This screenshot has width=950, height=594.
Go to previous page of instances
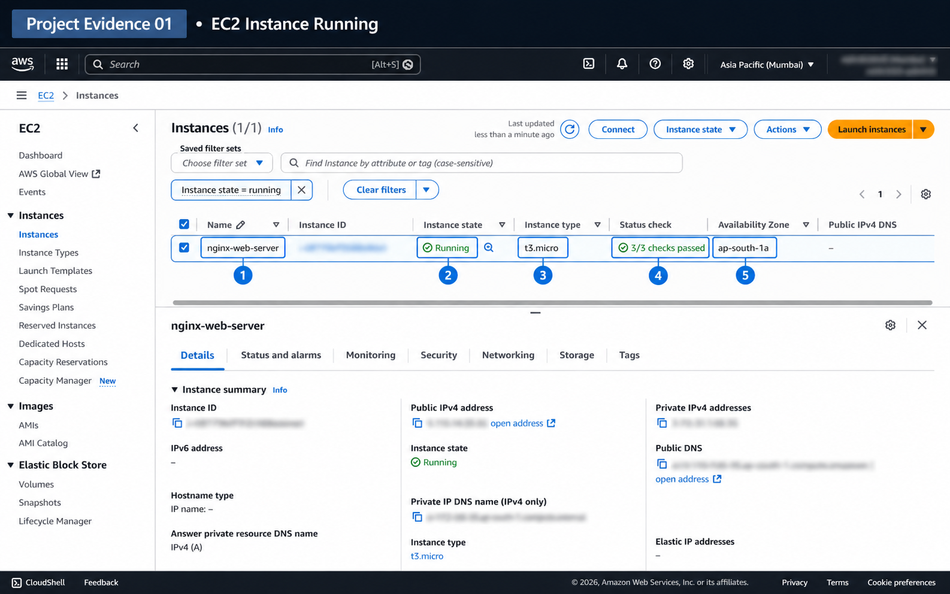(x=862, y=194)
